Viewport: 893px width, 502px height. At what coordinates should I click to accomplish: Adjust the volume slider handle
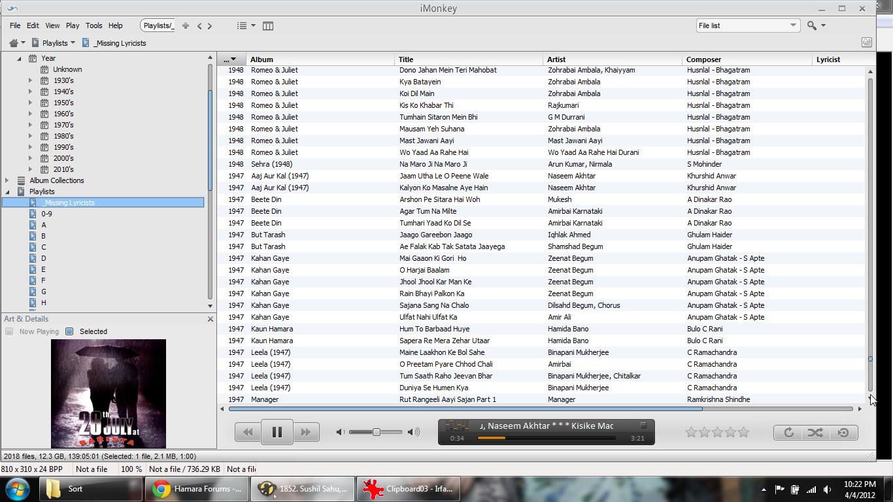click(377, 432)
